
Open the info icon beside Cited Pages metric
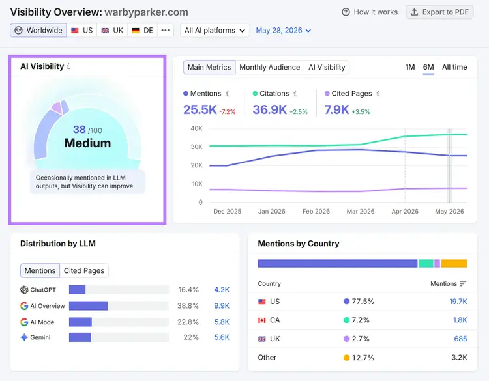click(378, 93)
